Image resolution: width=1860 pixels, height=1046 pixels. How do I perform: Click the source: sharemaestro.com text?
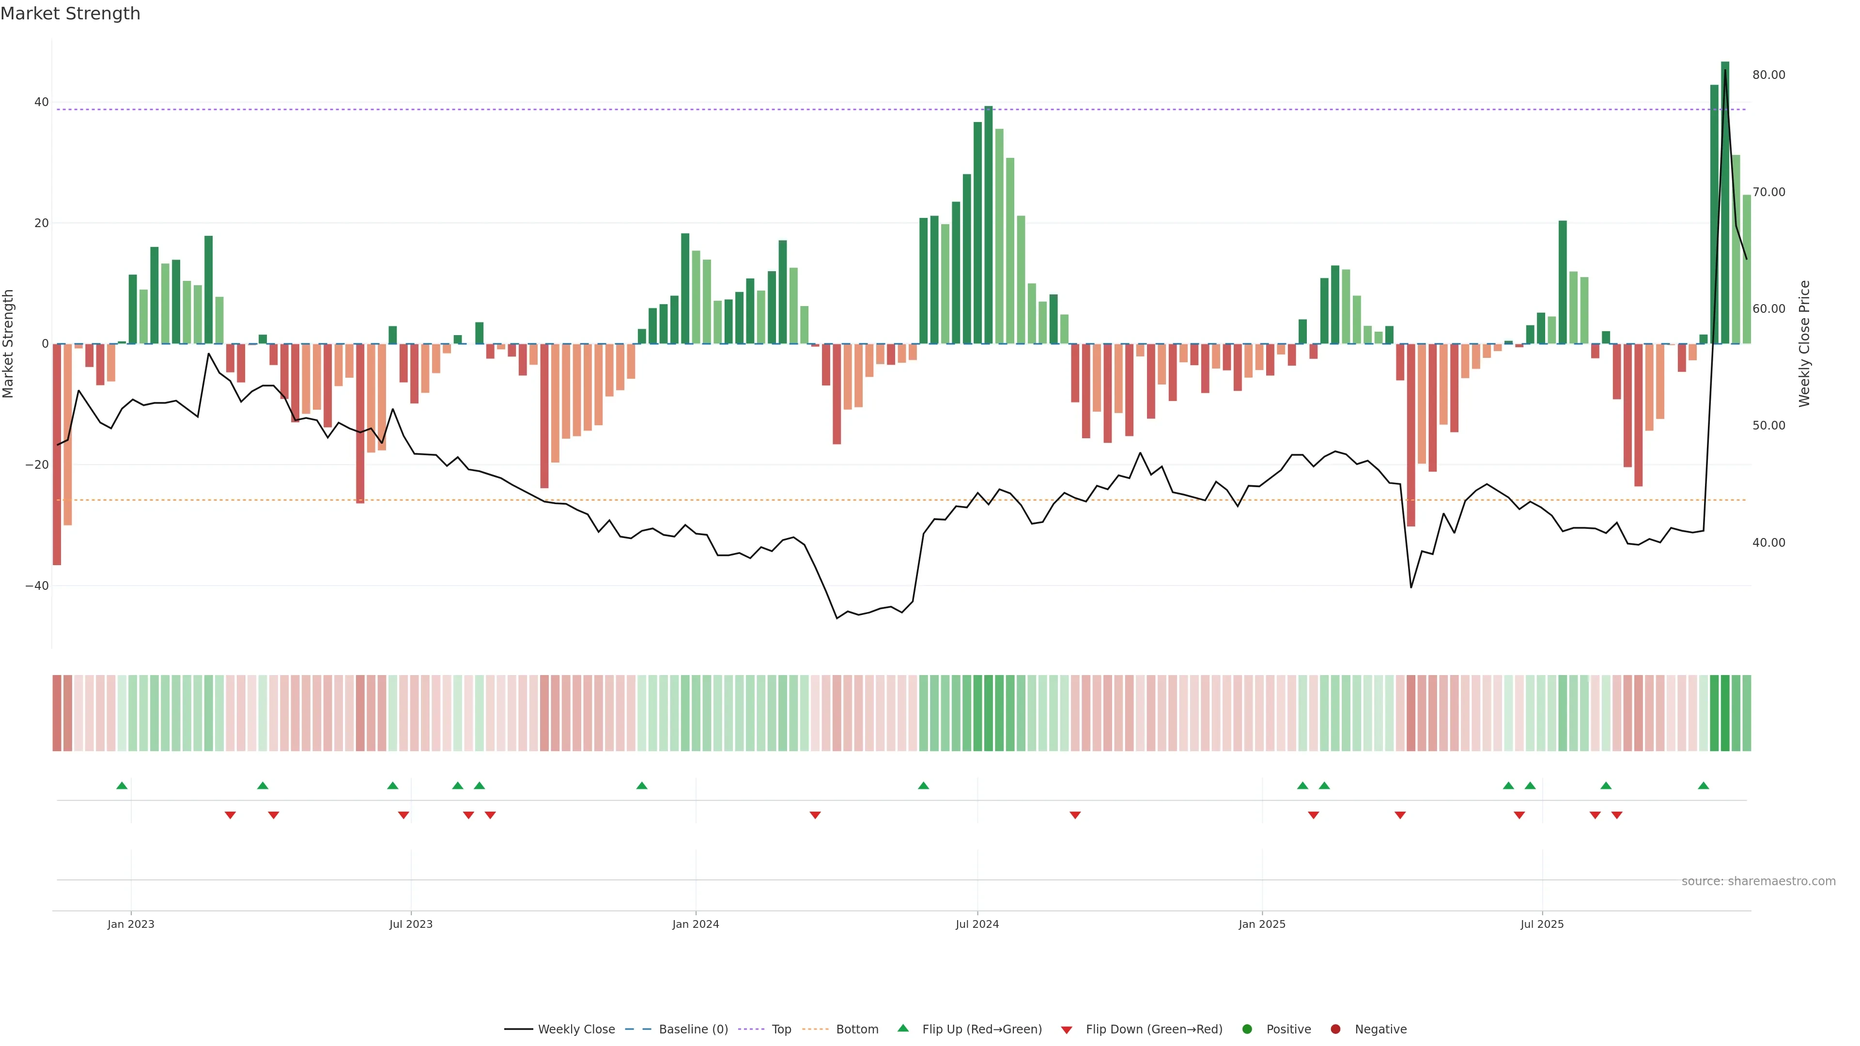(x=1758, y=881)
